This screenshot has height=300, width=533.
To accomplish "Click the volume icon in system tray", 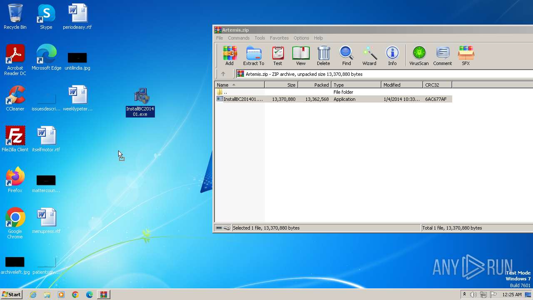I will pyautogui.click(x=473, y=295).
